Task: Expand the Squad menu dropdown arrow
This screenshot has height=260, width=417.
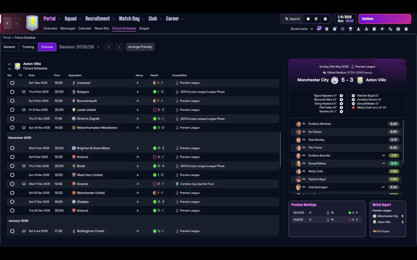Action: coord(80,19)
